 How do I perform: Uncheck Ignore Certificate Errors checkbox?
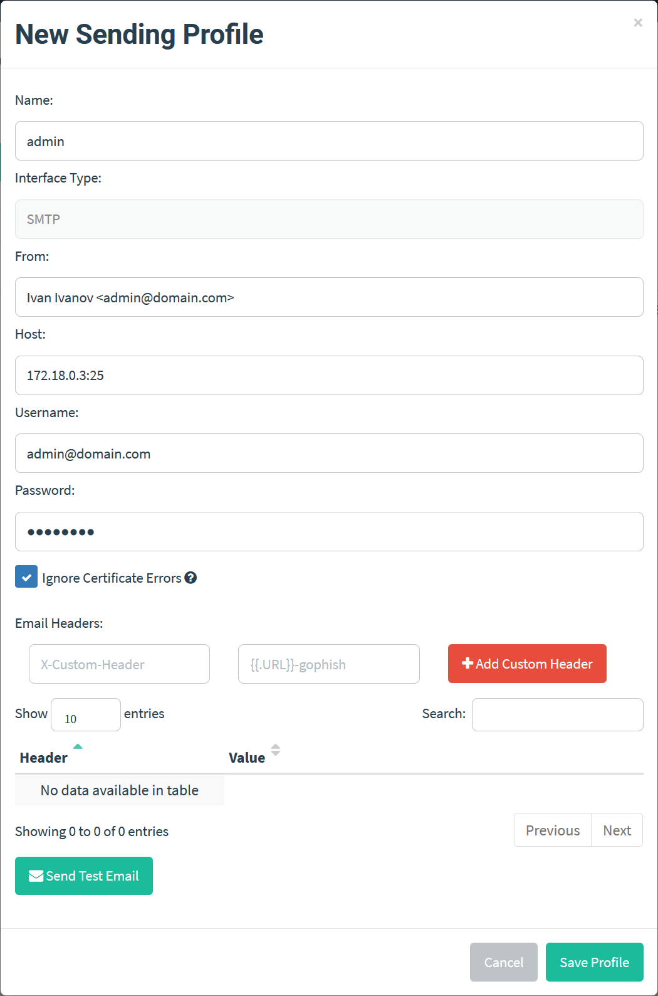pos(26,576)
